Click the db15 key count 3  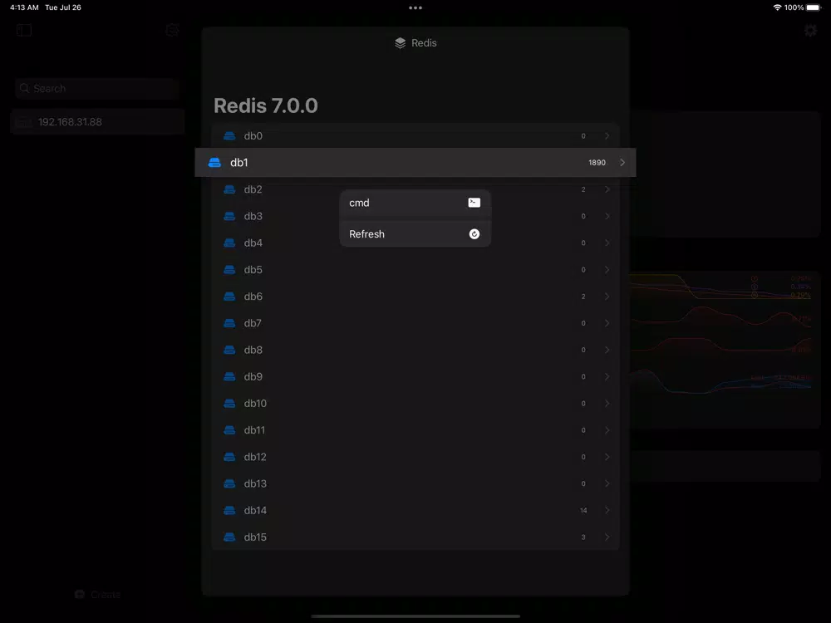point(583,537)
